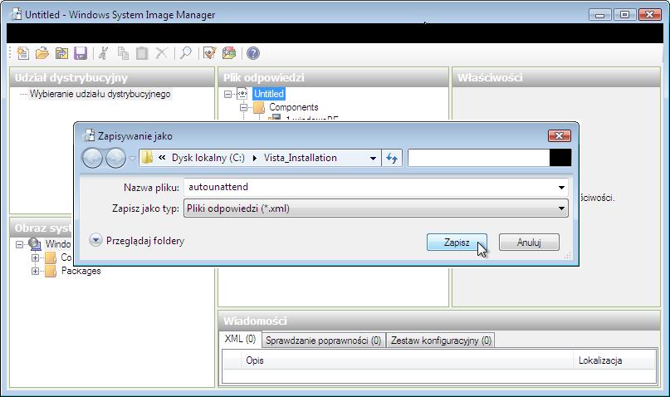Image resolution: width=670 pixels, height=397 pixels.
Task: Open the Nazwa pliku dropdown arrow
Action: point(561,187)
